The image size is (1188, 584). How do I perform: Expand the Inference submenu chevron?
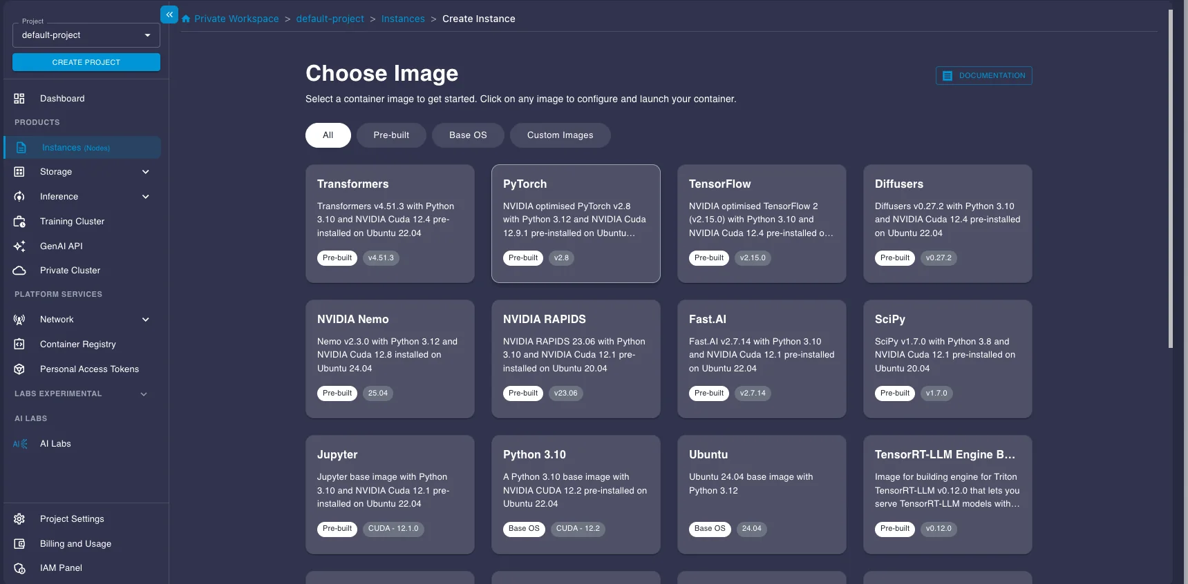pyautogui.click(x=145, y=197)
